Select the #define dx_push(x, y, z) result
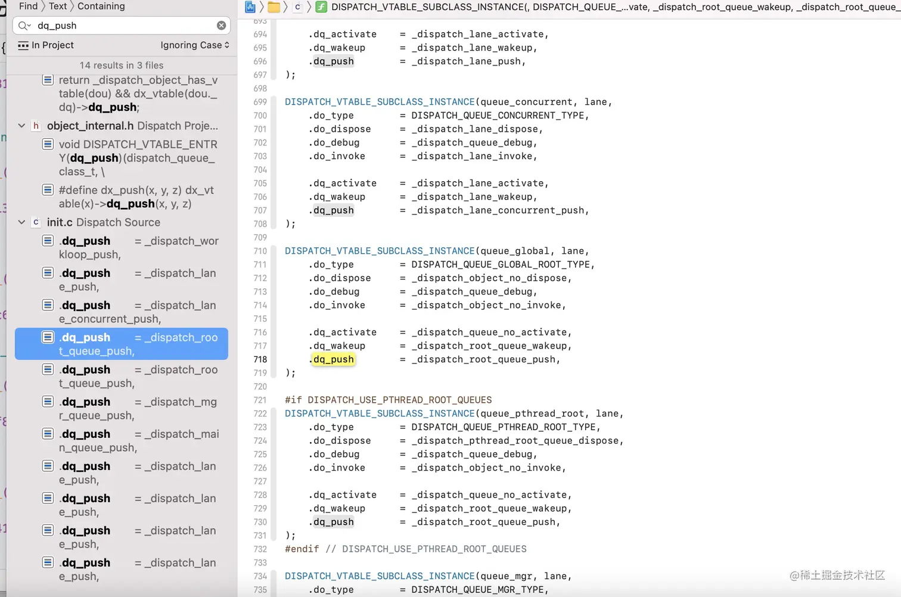 click(x=122, y=197)
